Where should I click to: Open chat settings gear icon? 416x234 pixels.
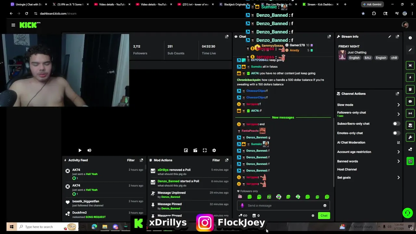coord(313,216)
